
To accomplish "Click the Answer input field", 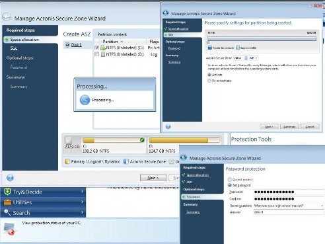I will pyautogui.click(x=289, y=212).
